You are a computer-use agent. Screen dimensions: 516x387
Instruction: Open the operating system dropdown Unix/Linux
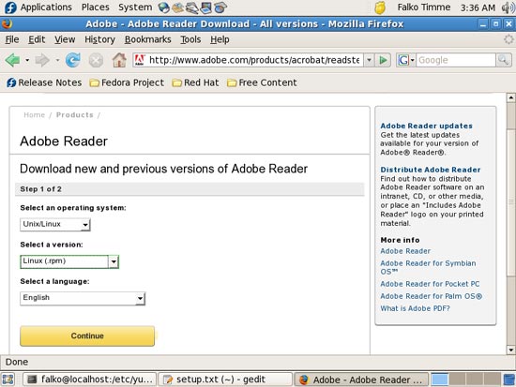click(x=55, y=225)
